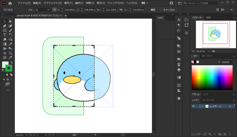Select the Rectangle tool

tap(5, 30)
